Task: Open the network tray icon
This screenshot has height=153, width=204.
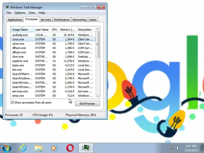Action: pos(172,148)
